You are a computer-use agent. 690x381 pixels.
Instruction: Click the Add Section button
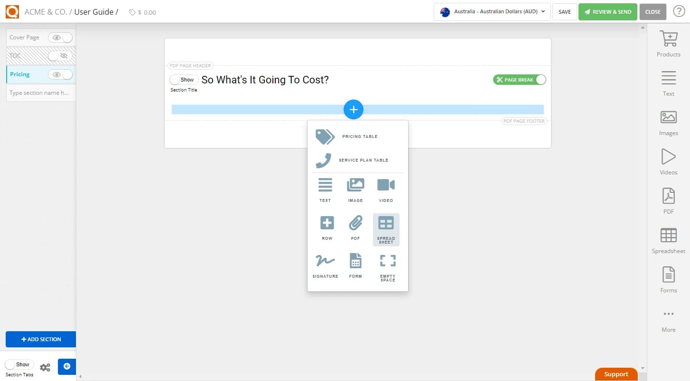tap(41, 339)
